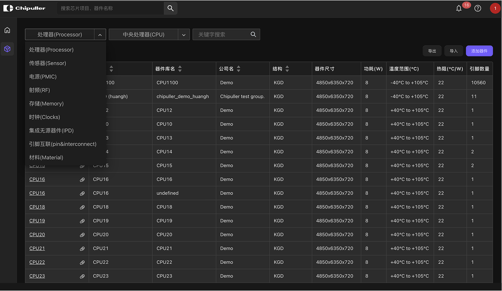Viewport: 502px width, 291px height.
Task: Click the home icon in the sidebar
Action: click(7, 30)
